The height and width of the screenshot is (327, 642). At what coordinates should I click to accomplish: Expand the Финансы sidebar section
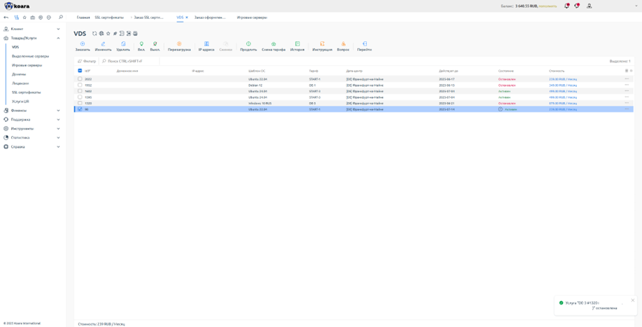32,111
